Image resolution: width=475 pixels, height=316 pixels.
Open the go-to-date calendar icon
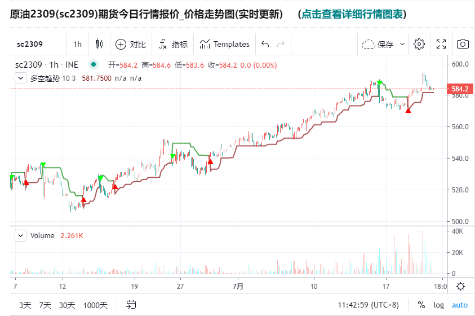(131, 305)
